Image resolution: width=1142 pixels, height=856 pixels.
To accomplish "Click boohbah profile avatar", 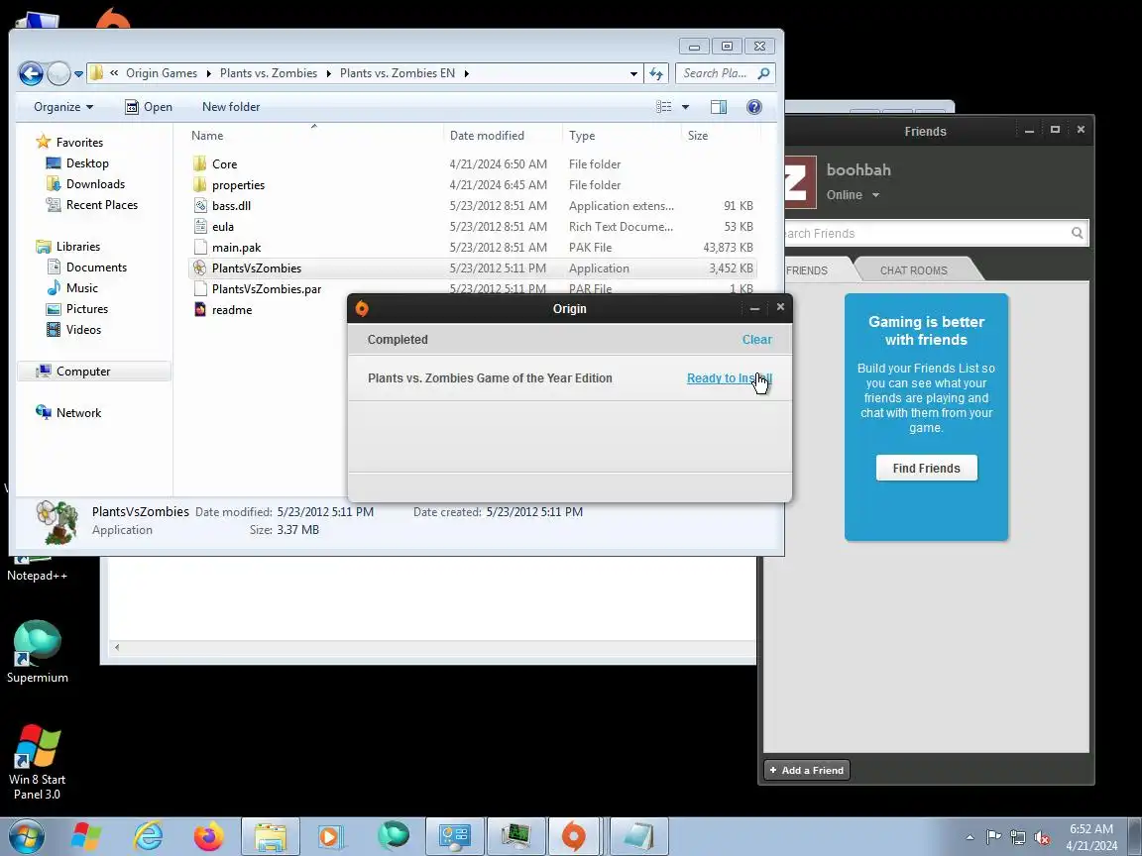I will pos(800,182).
